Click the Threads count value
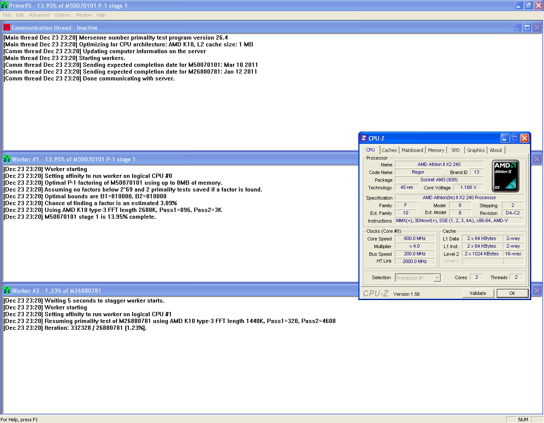 (516, 277)
